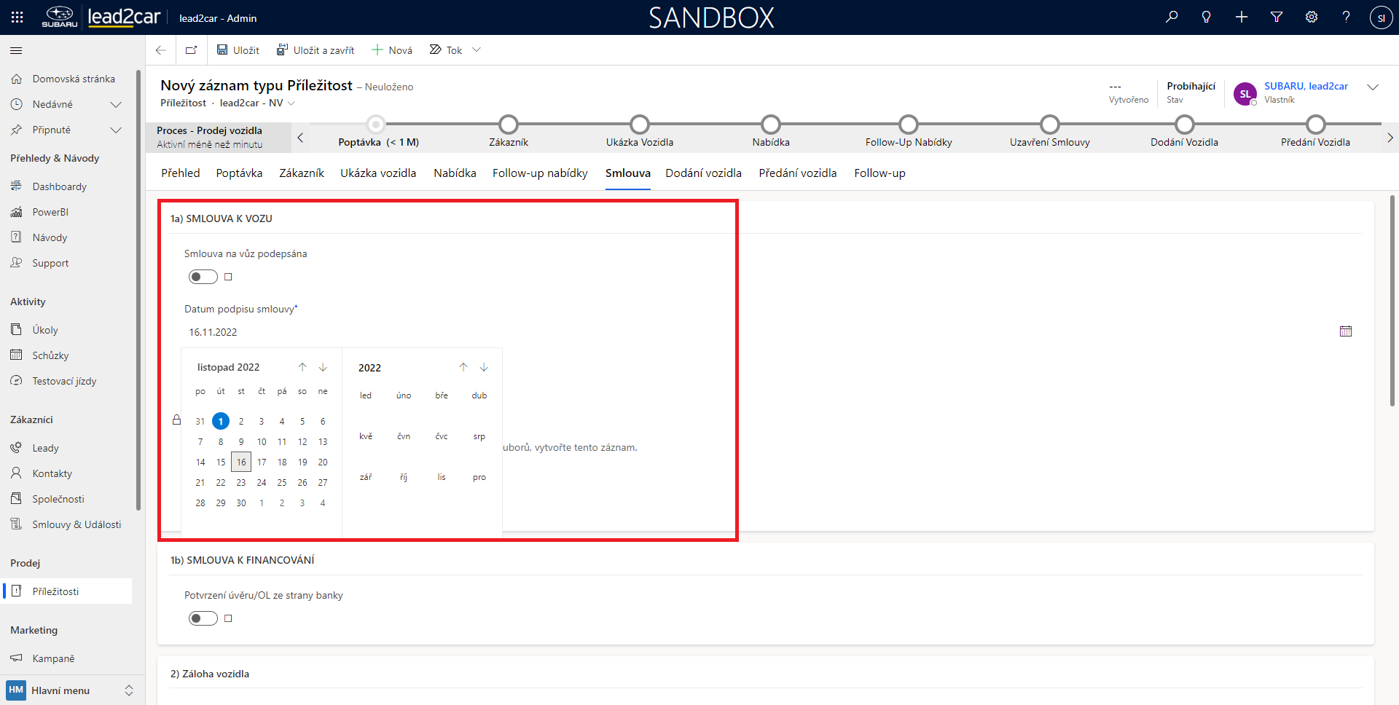
Task: Open the settings gear icon
Action: tap(1312, 17)
